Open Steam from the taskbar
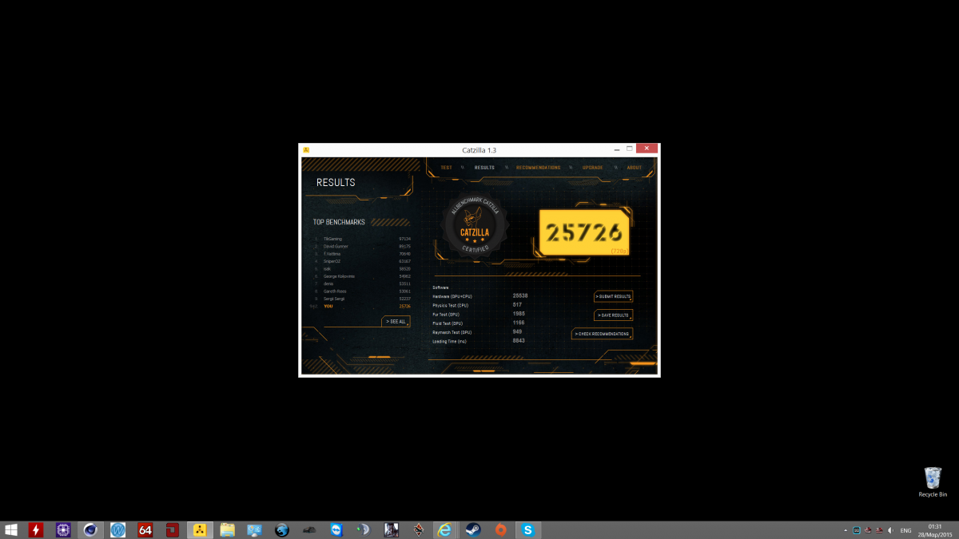Viewport: 959px width, 539px height. pos(473,529)
